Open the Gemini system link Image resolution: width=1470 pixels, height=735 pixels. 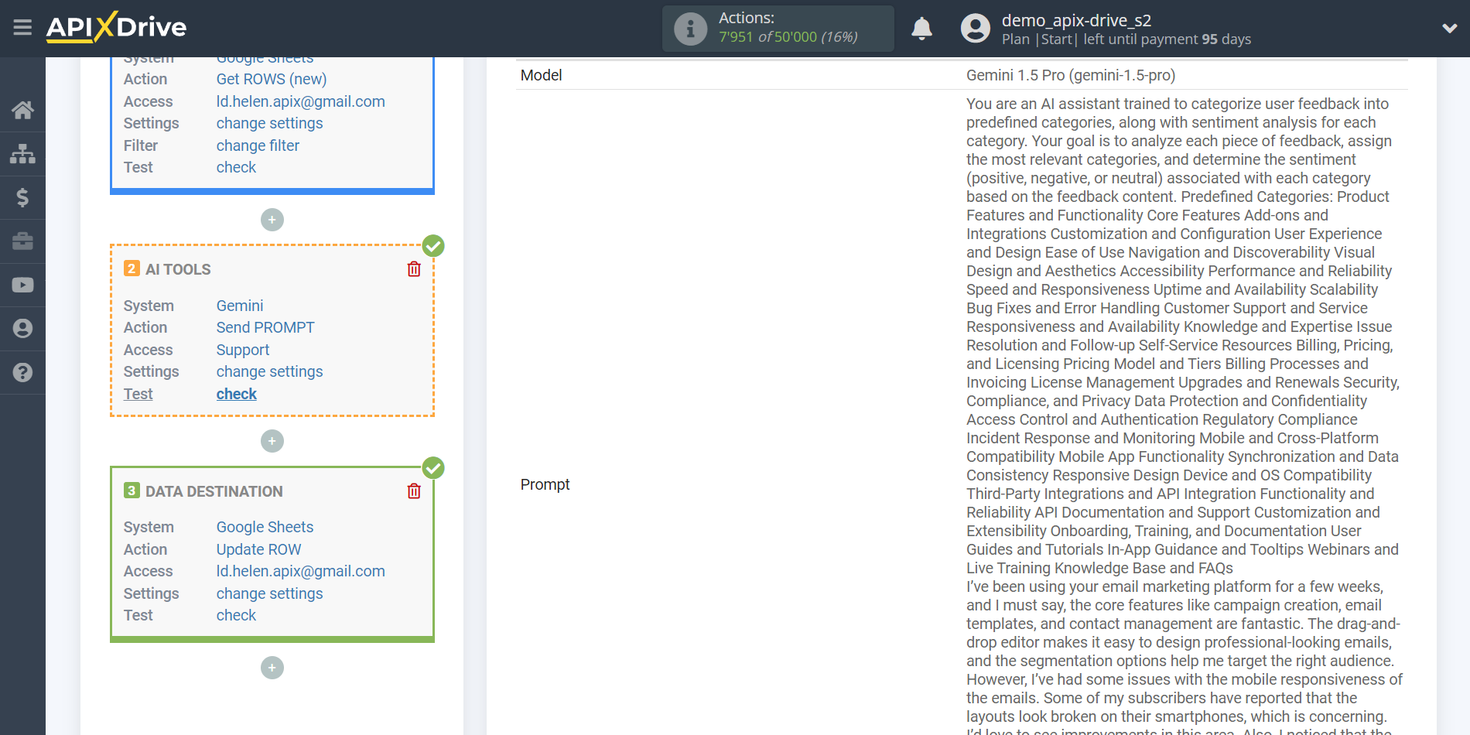(x=240, y=306)
